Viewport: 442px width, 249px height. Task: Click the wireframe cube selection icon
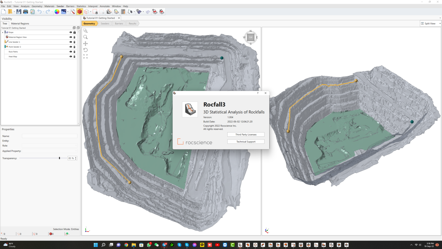pyautogui.click(x=86, y=12)
